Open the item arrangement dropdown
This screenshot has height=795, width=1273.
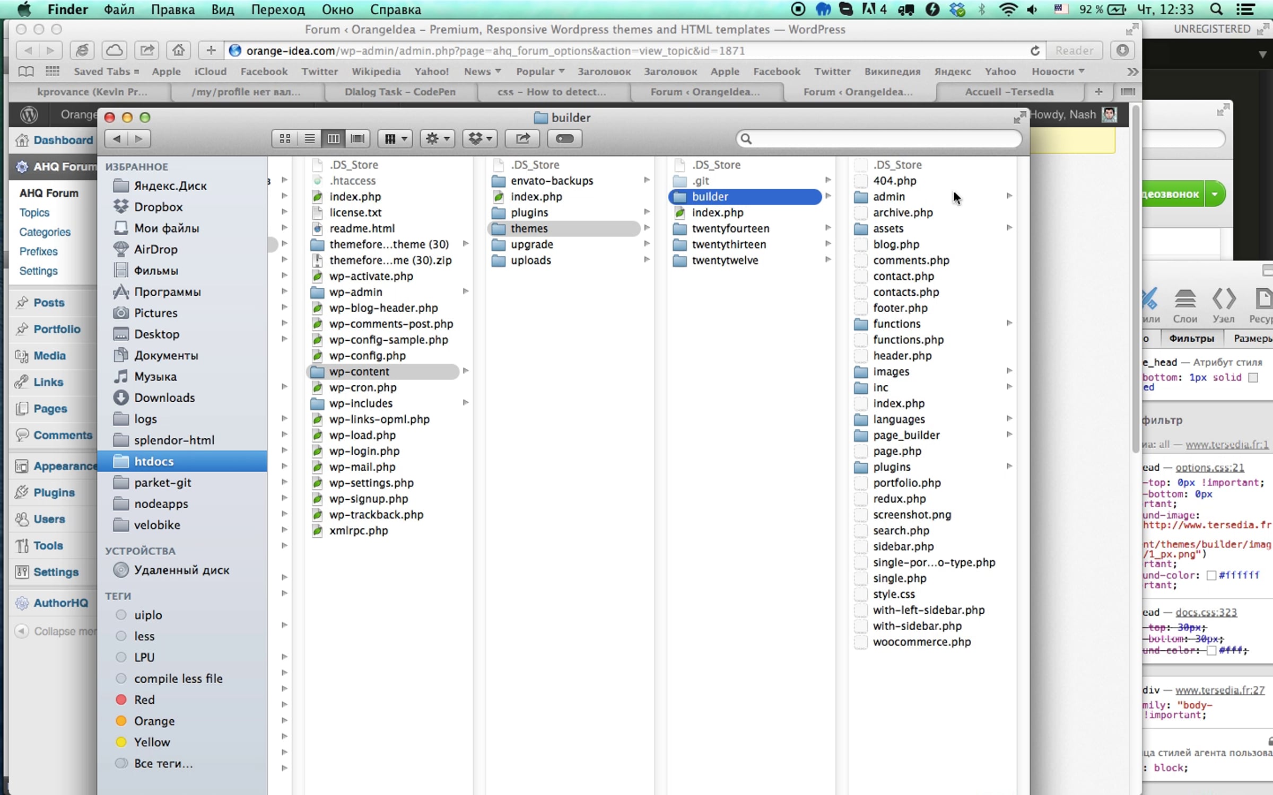[395, 139]
